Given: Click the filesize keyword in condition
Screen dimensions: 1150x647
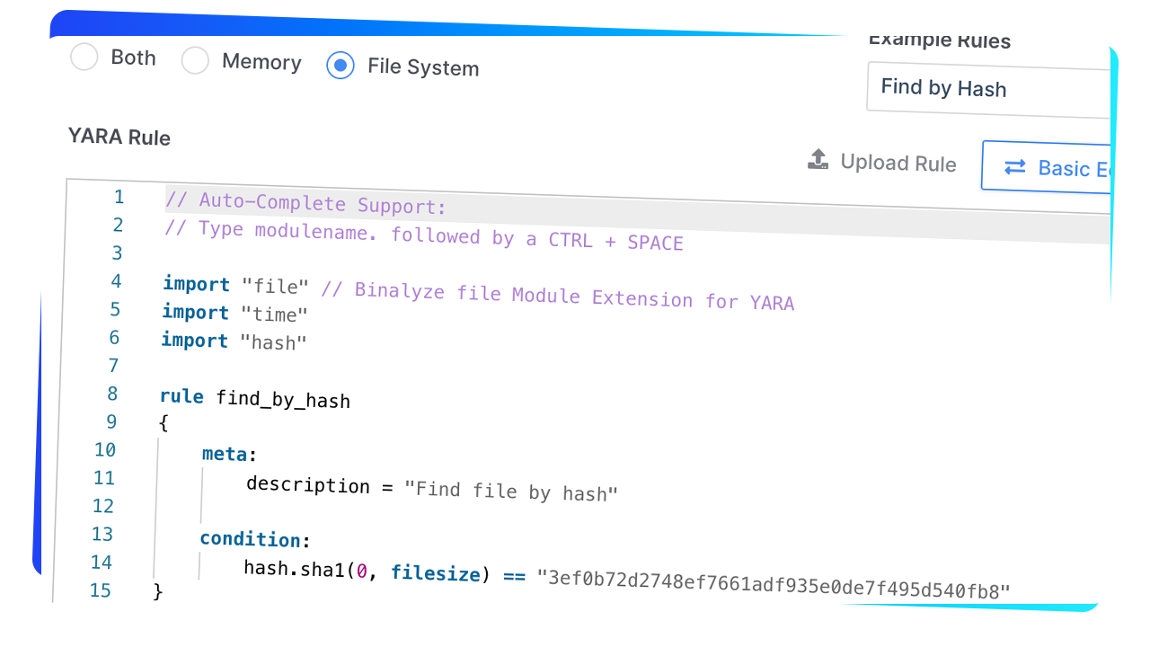Looking at the screenshot, I should click(x=436, y=572).
